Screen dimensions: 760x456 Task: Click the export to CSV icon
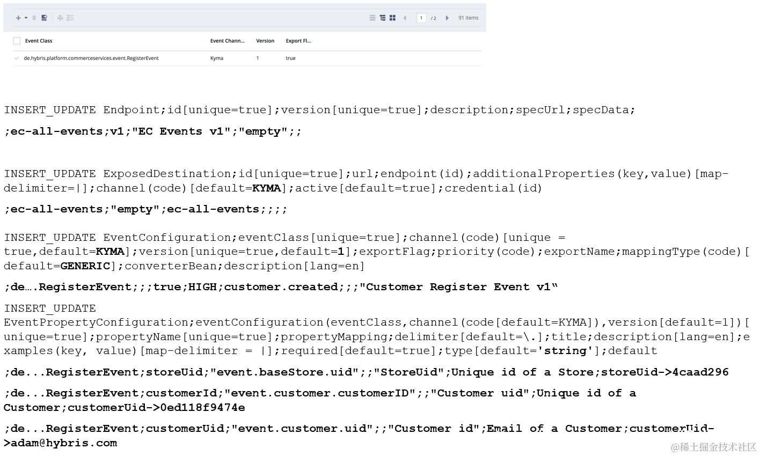click(45, 18)
